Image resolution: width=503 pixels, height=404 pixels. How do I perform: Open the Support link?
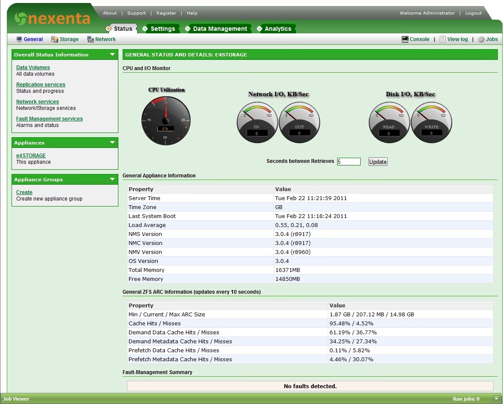(136, 13)
